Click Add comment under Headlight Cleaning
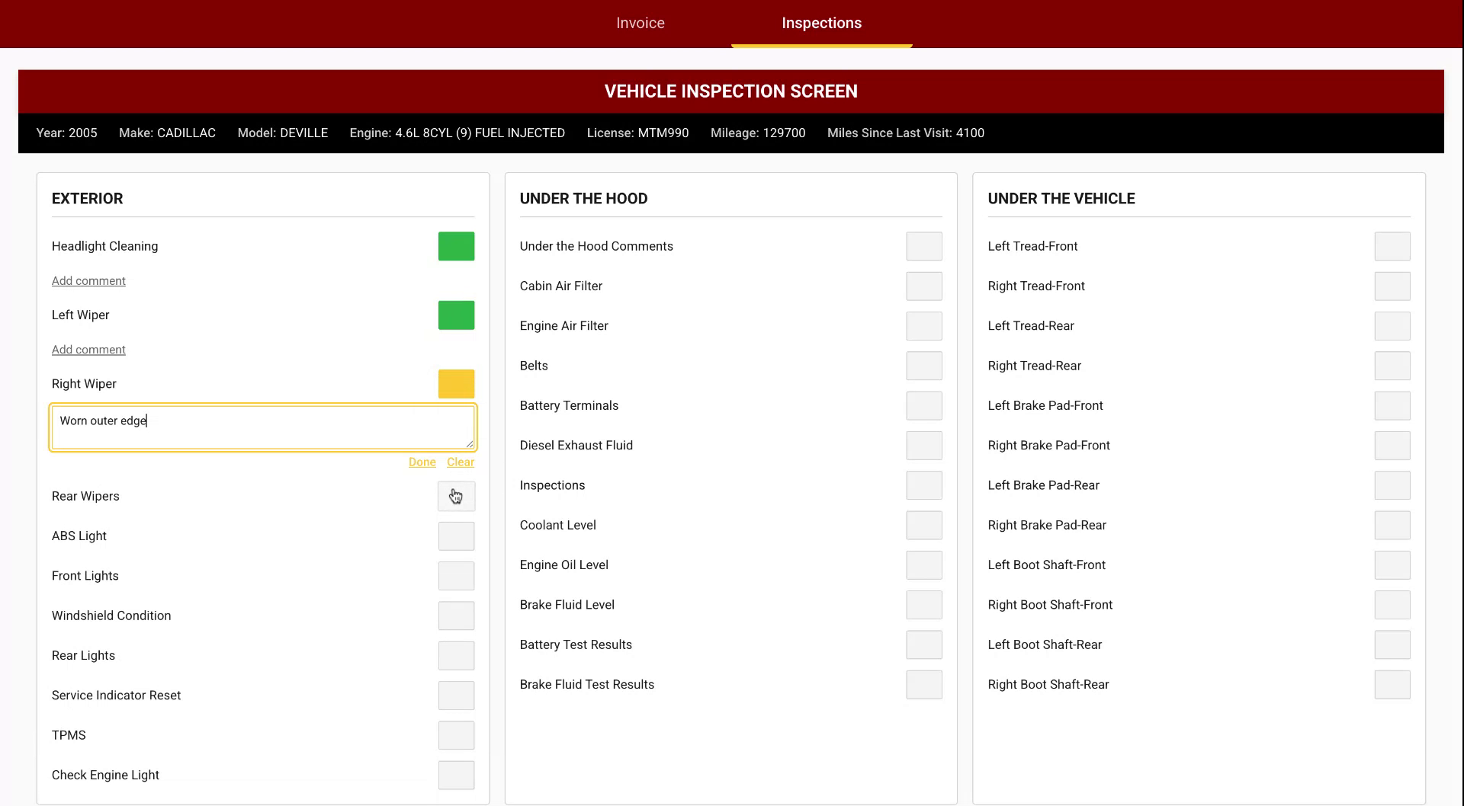 click(x=88, y=280)
